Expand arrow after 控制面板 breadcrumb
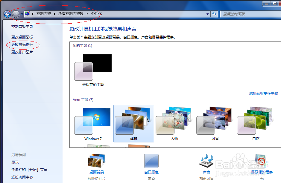This screenshot has width=281, height=183. [x=55, y=14]
